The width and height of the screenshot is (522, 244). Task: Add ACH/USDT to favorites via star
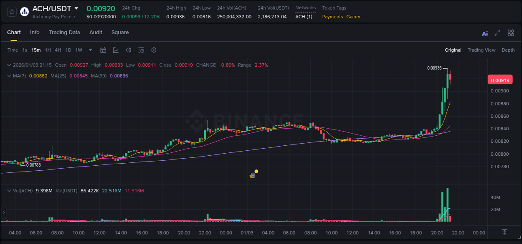coord(11,12)
